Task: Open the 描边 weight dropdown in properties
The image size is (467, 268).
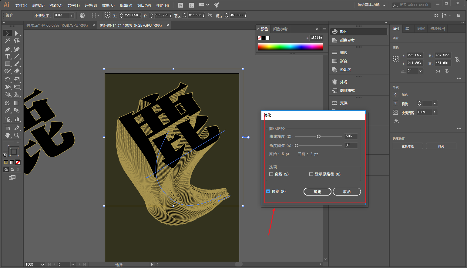Action: click(x=435, y=103)
